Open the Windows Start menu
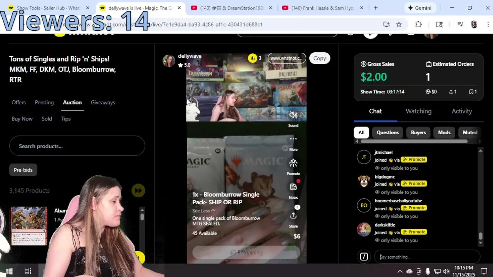493x277 pixels. [9, 271]
